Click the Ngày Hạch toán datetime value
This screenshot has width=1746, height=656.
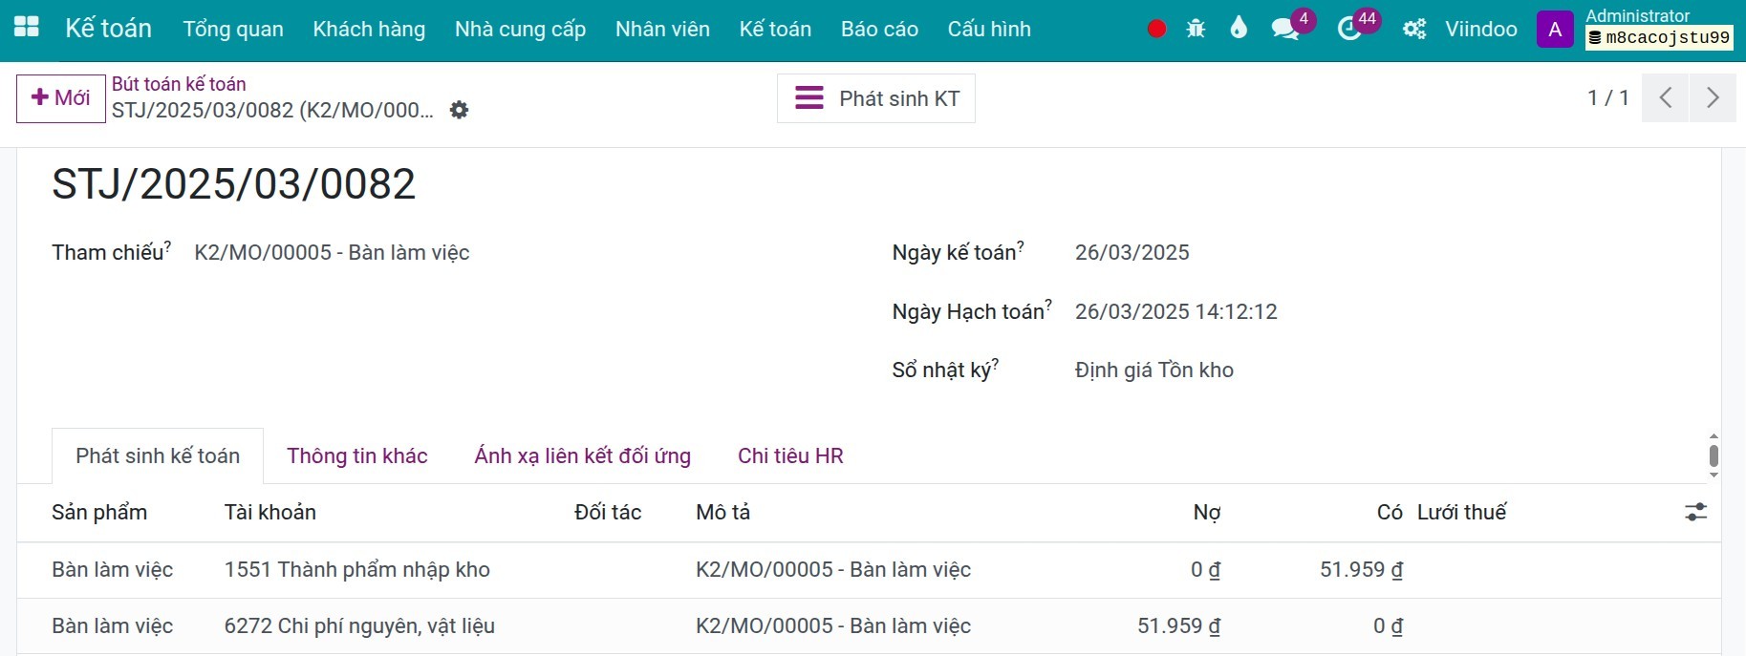[1176, 312]
